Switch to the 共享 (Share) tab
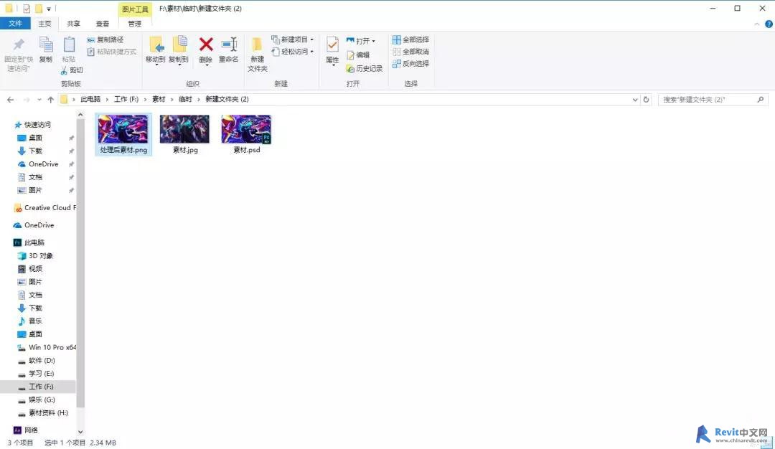This screenshot has height=449, width=775. click(74, 23)
